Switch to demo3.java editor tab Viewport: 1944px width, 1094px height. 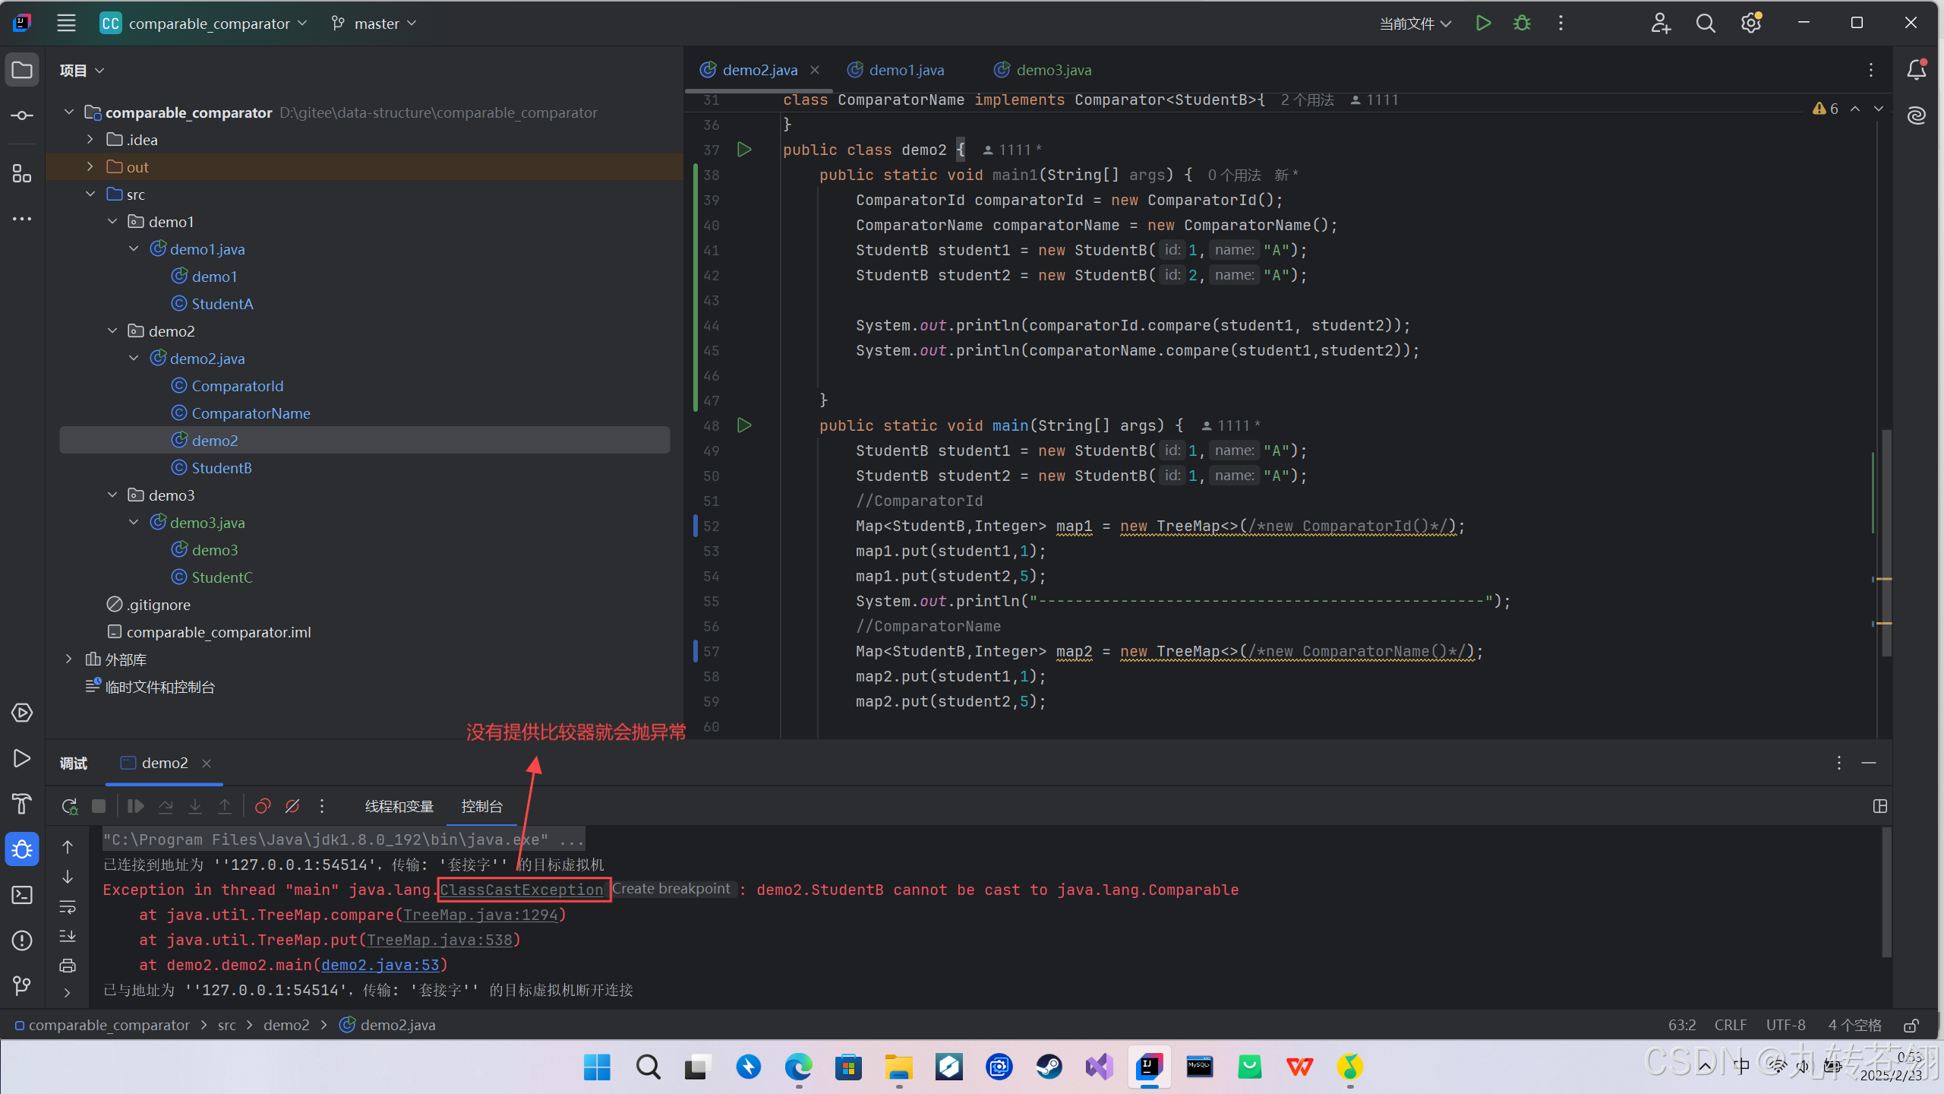coord(1043,70)
